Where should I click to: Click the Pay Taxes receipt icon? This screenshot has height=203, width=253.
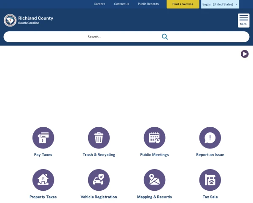click(x=43, y=138)
